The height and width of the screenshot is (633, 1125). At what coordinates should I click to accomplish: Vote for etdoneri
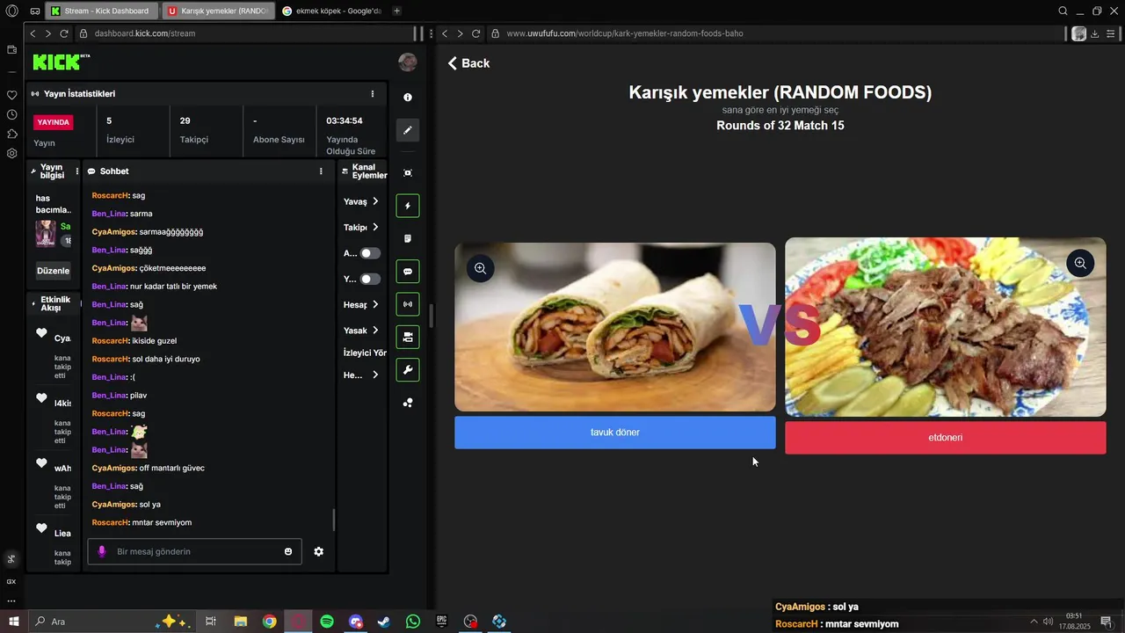click(946, 438)
